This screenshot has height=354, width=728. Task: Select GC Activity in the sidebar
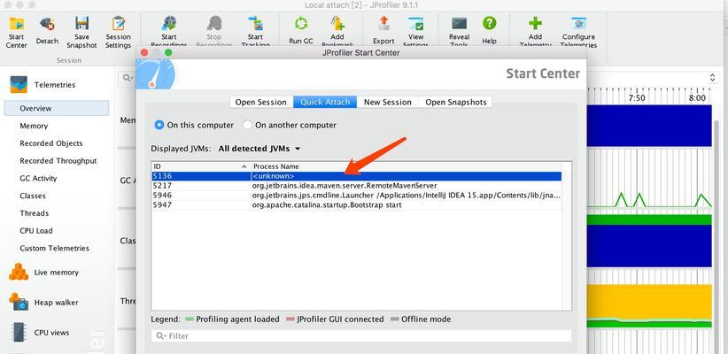pyautogui.click(x=38, y=178)
